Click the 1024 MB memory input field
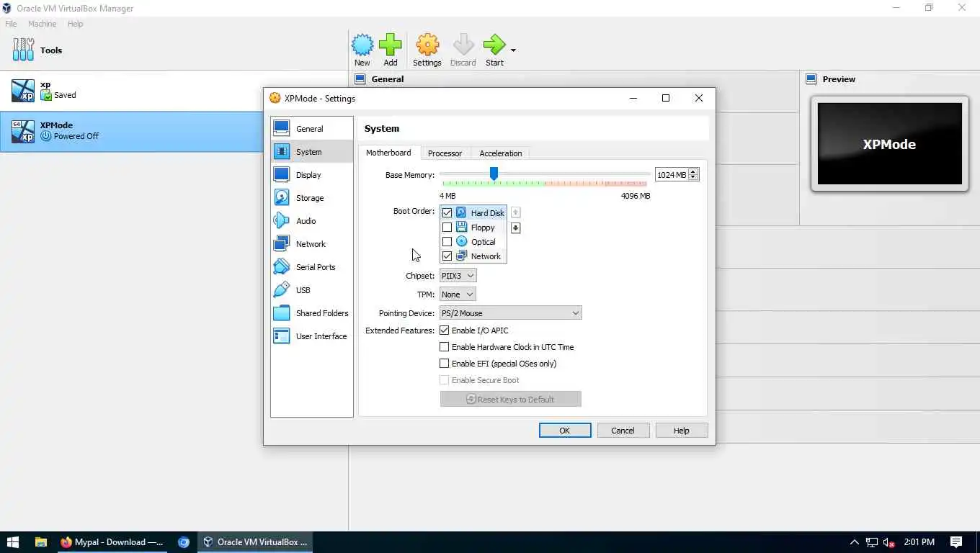The image size is (980, 553). [672, 174]
